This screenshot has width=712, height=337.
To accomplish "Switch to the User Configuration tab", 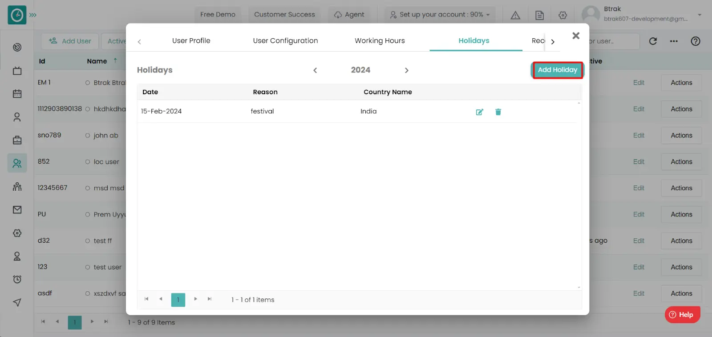I will [285, 40].
